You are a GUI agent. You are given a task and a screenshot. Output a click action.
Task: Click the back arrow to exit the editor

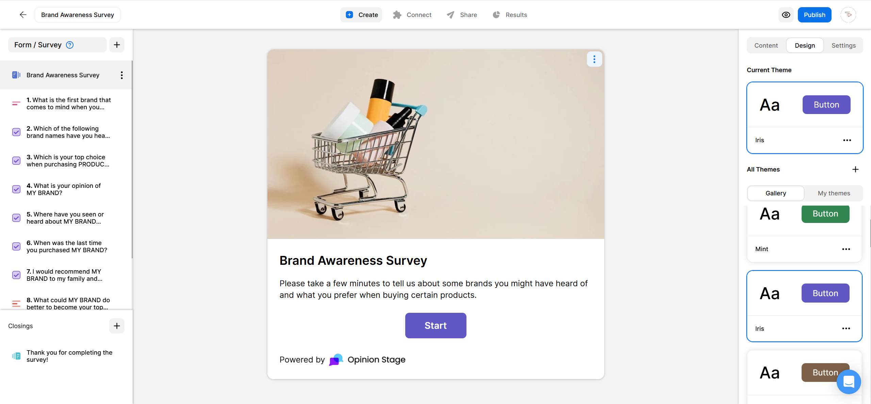click(x=22, y=15)
